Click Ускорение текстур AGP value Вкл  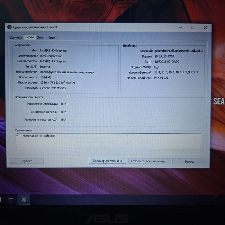[64, 120]
